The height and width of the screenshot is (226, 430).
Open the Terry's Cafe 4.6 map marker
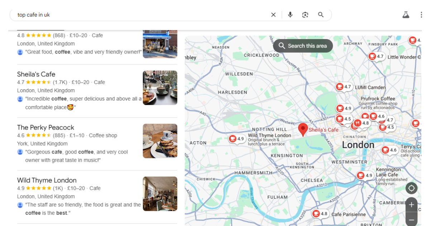[x=390, y=150]
